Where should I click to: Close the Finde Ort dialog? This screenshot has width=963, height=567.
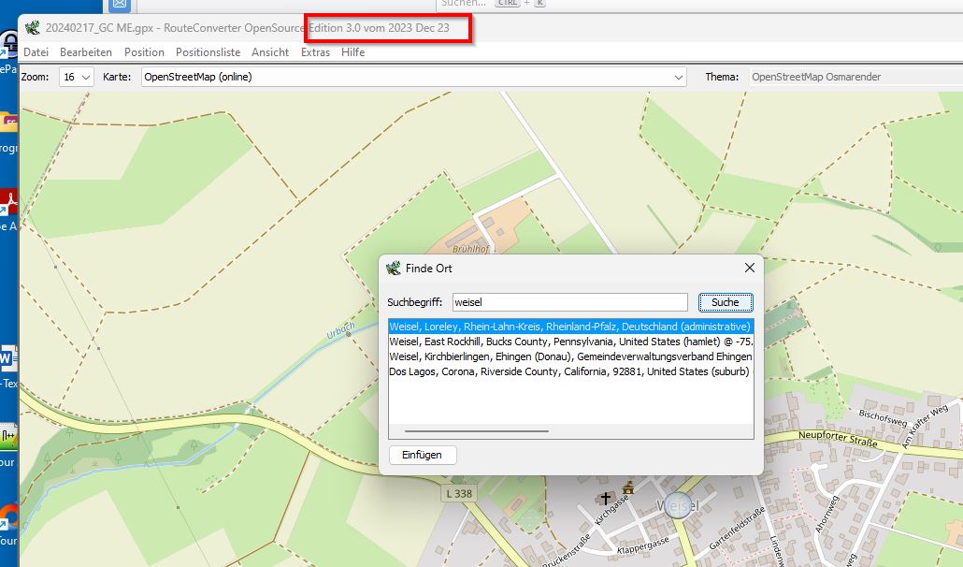coord(749,269)
